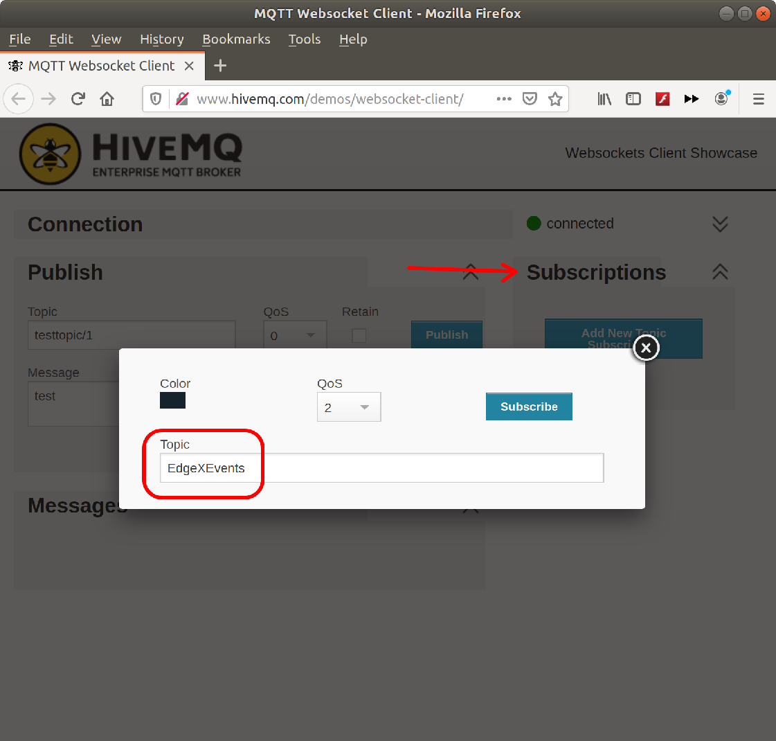
Task: Pick the subscription Color swatch
Action: [x=173, y=400]
